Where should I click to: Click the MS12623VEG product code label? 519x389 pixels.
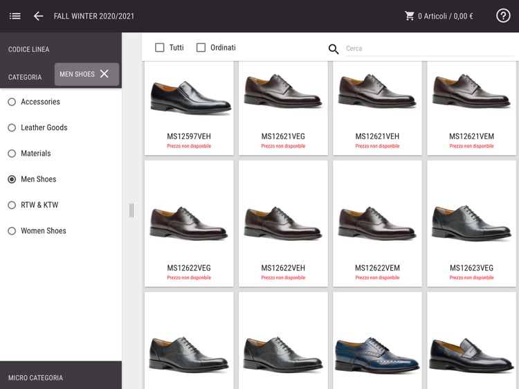click(471, 268)
